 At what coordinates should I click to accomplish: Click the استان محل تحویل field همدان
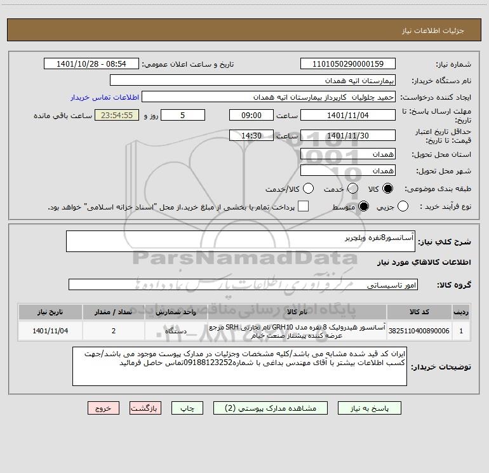coord(348,154)
